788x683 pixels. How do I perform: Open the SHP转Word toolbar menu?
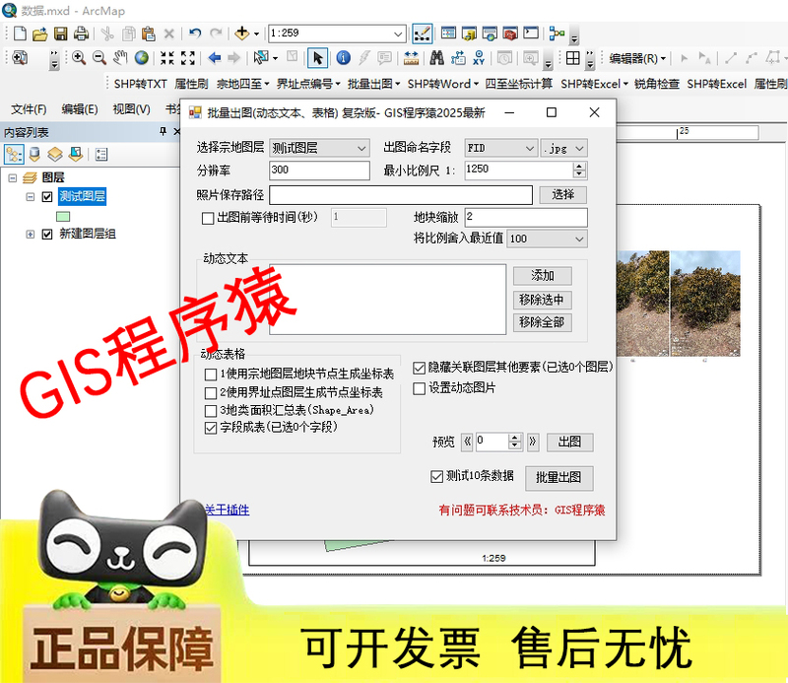(442, 84)
